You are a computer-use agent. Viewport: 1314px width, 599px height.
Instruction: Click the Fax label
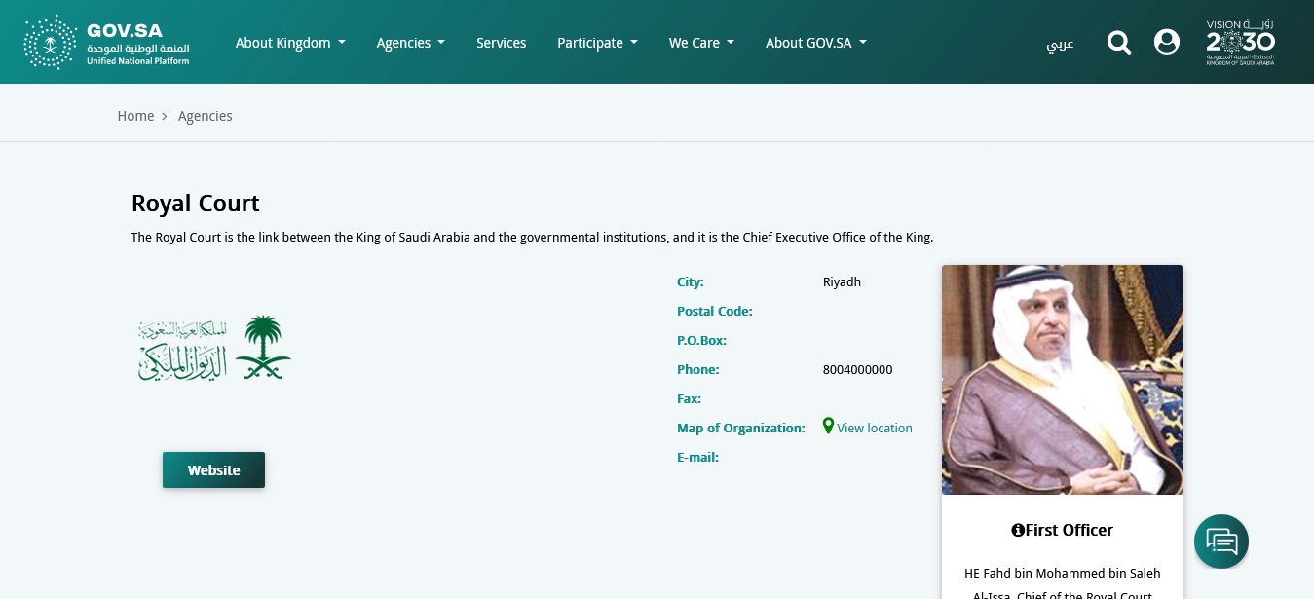pyautogui.click(x=689, y=399)
